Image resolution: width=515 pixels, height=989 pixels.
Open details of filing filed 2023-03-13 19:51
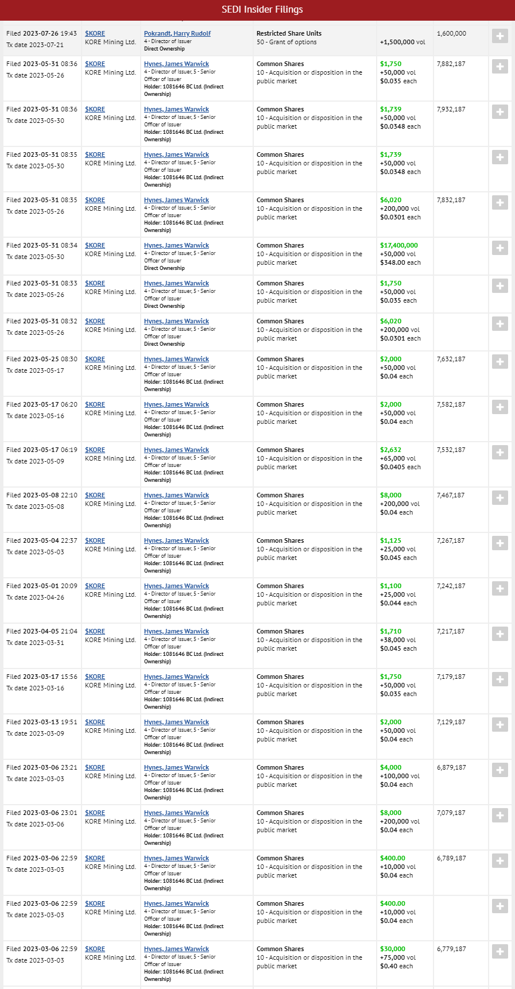pyautogui.click(x=499, y=725)
